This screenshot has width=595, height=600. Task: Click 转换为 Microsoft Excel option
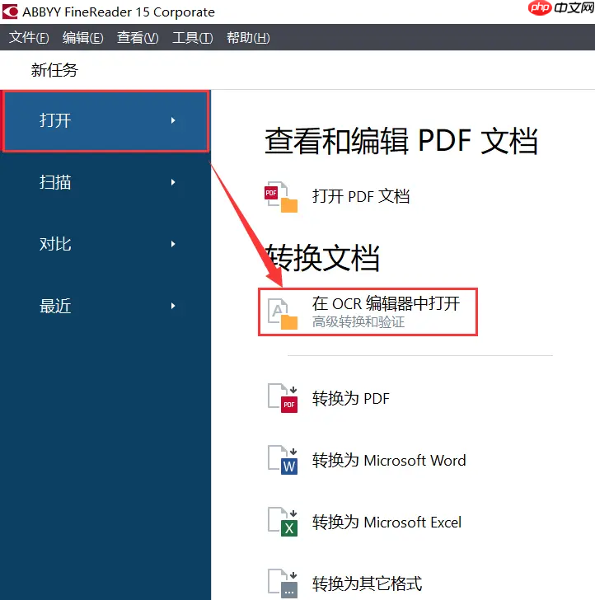click(387, 523)
